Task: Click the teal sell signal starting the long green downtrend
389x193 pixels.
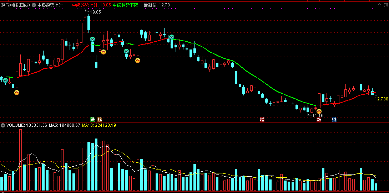Action: click(171, 37)
